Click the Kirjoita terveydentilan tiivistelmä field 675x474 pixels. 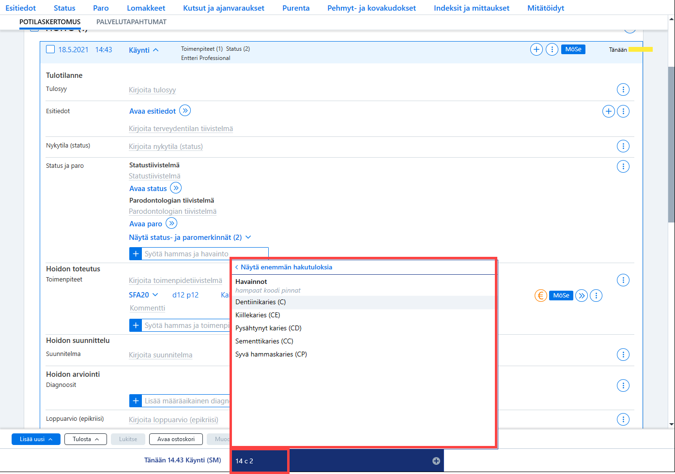181,129
